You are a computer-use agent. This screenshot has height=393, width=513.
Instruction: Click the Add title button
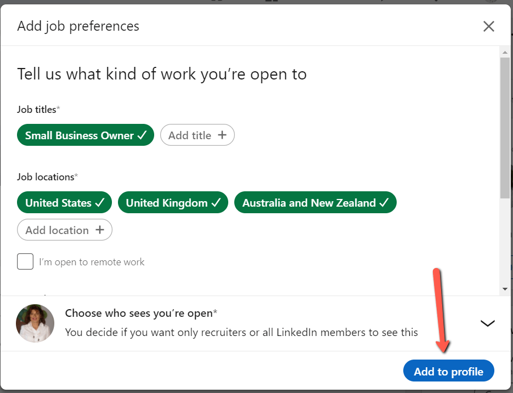coord(198,135)
